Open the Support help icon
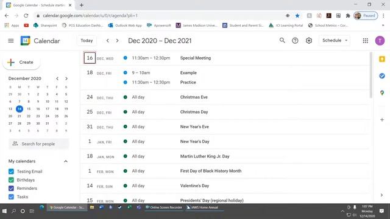 295,41
